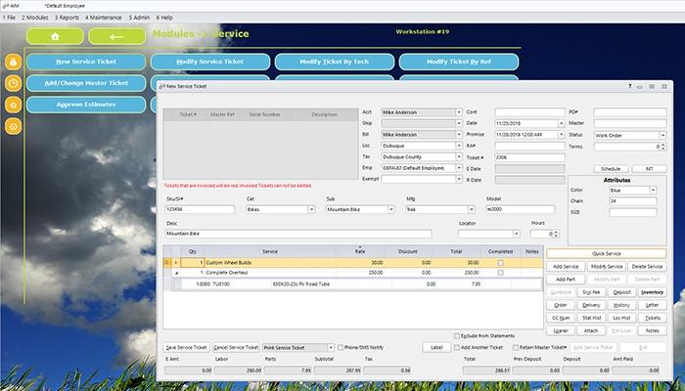Open the Acct dropdown for Mike Anderson
Image resolution: width=685 pixels, height=391 pixels.
point(459,112)
